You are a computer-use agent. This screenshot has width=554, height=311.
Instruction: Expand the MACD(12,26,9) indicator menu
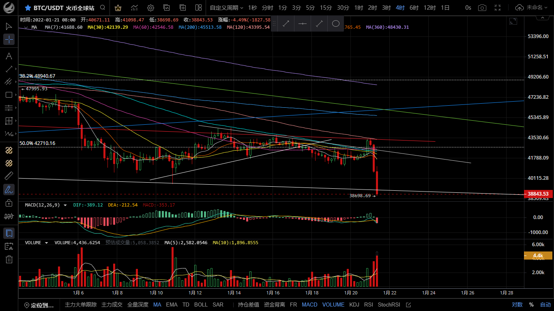pyautogui.click(x=65, y=205)
